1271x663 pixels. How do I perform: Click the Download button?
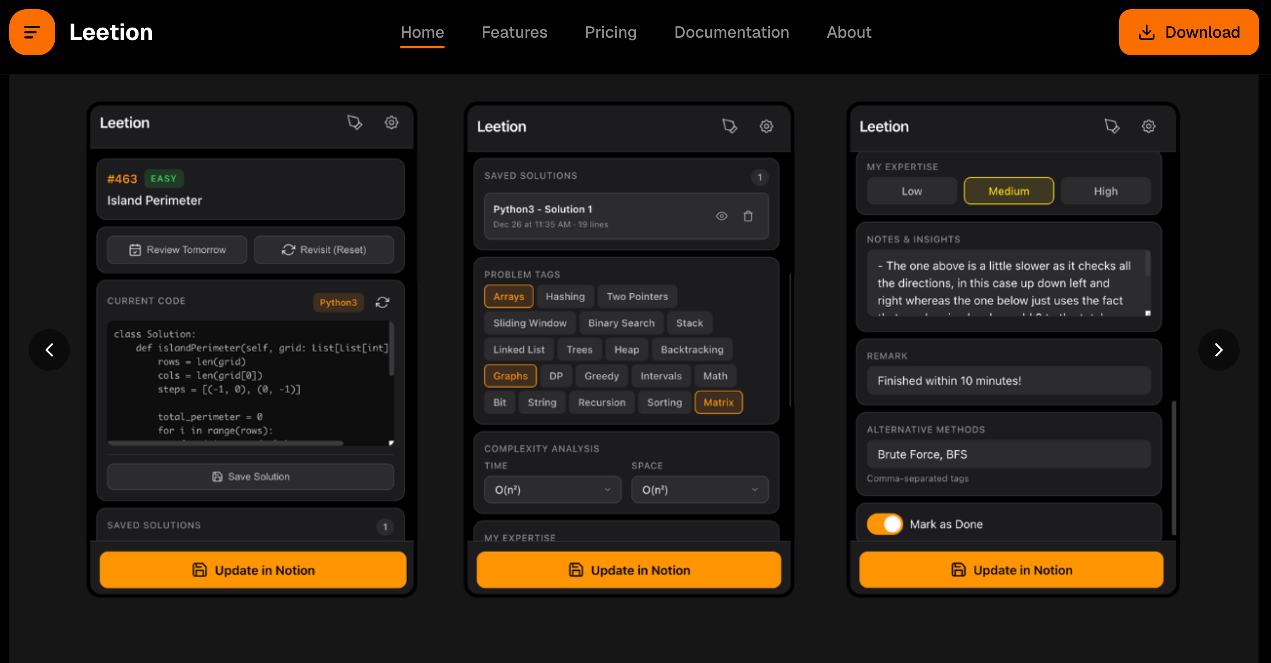click(1188, 32)
